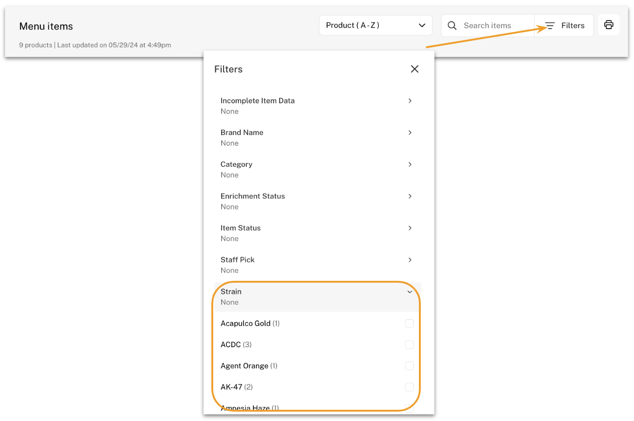This screenshot has height=421, width=634.
Task: Expand the Item Status filter
Action: [317, 233]
